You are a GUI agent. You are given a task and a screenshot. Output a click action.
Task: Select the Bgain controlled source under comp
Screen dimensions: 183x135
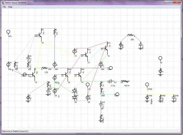147,98
